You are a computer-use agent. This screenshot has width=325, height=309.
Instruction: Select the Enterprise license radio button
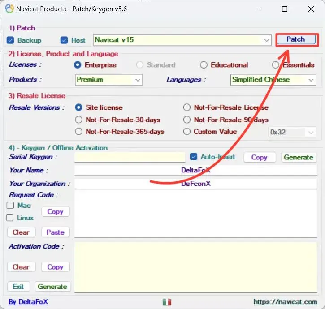pyautogui.click(x=78, y=65)
